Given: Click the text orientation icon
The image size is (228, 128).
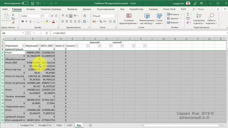Looking at the screenshot, I should pos(75,16).
